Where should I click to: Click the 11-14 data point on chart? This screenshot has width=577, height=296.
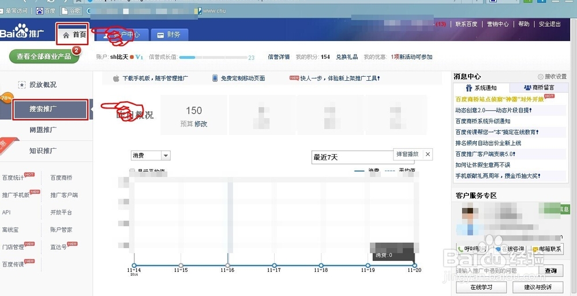134,265
